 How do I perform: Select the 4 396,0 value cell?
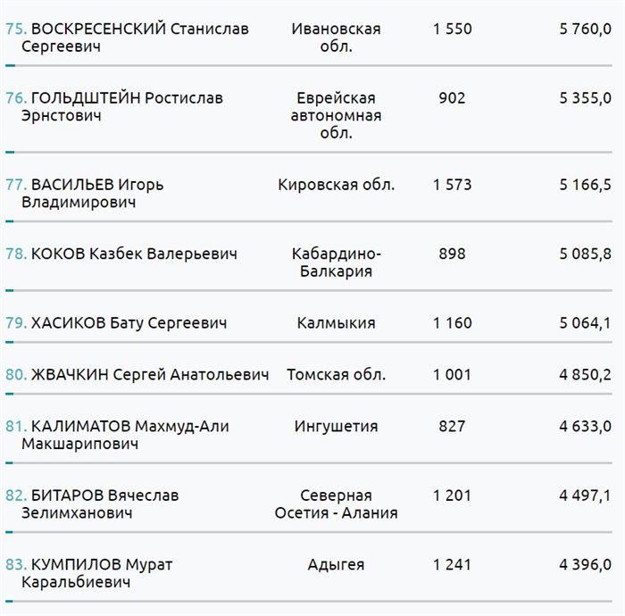tap(585, 564)
